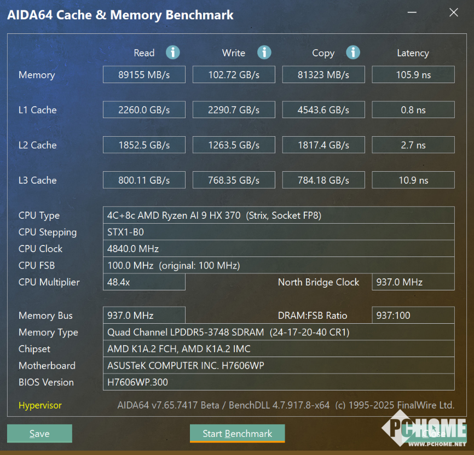
Task: Click L1 Cache Latency value 0.8 ns
Action: [x=413, y=110]
